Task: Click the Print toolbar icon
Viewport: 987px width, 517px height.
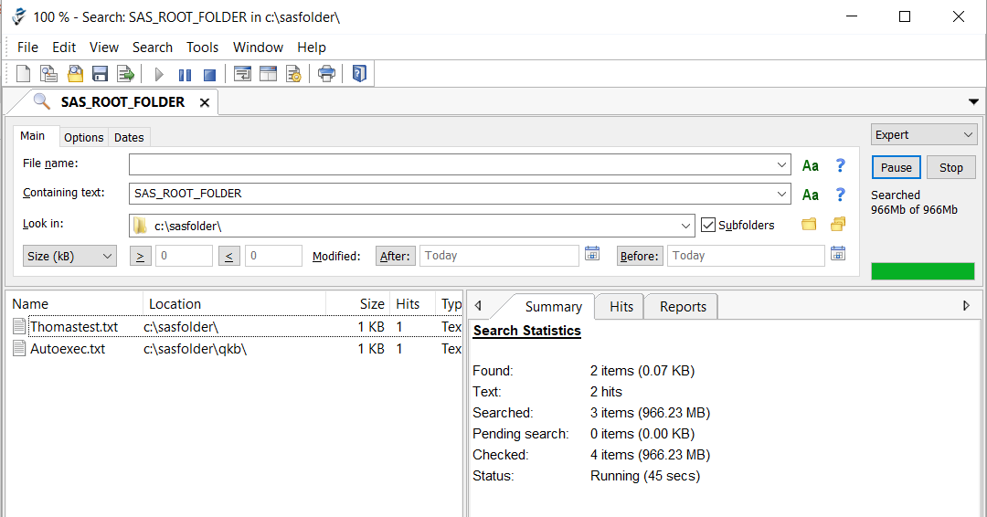Action: [326, 74]
